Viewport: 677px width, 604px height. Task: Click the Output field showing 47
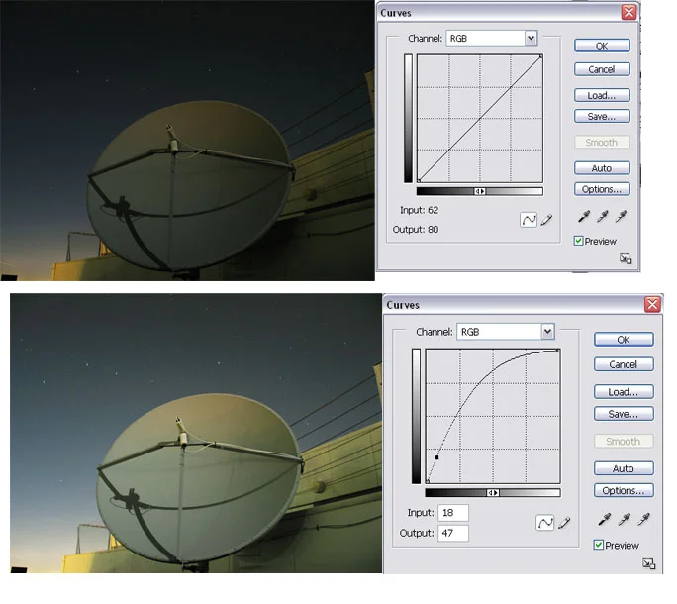pos(452,533)
